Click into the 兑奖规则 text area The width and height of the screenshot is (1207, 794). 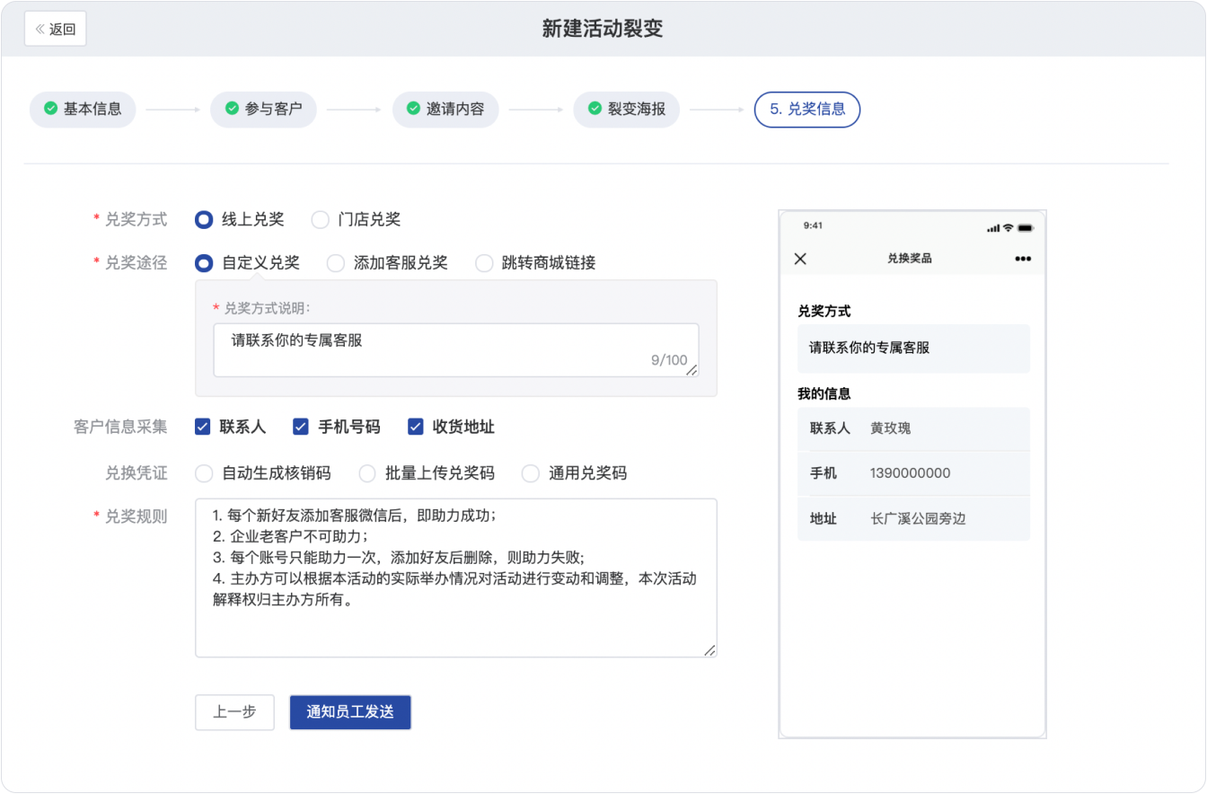click(456, 578)
